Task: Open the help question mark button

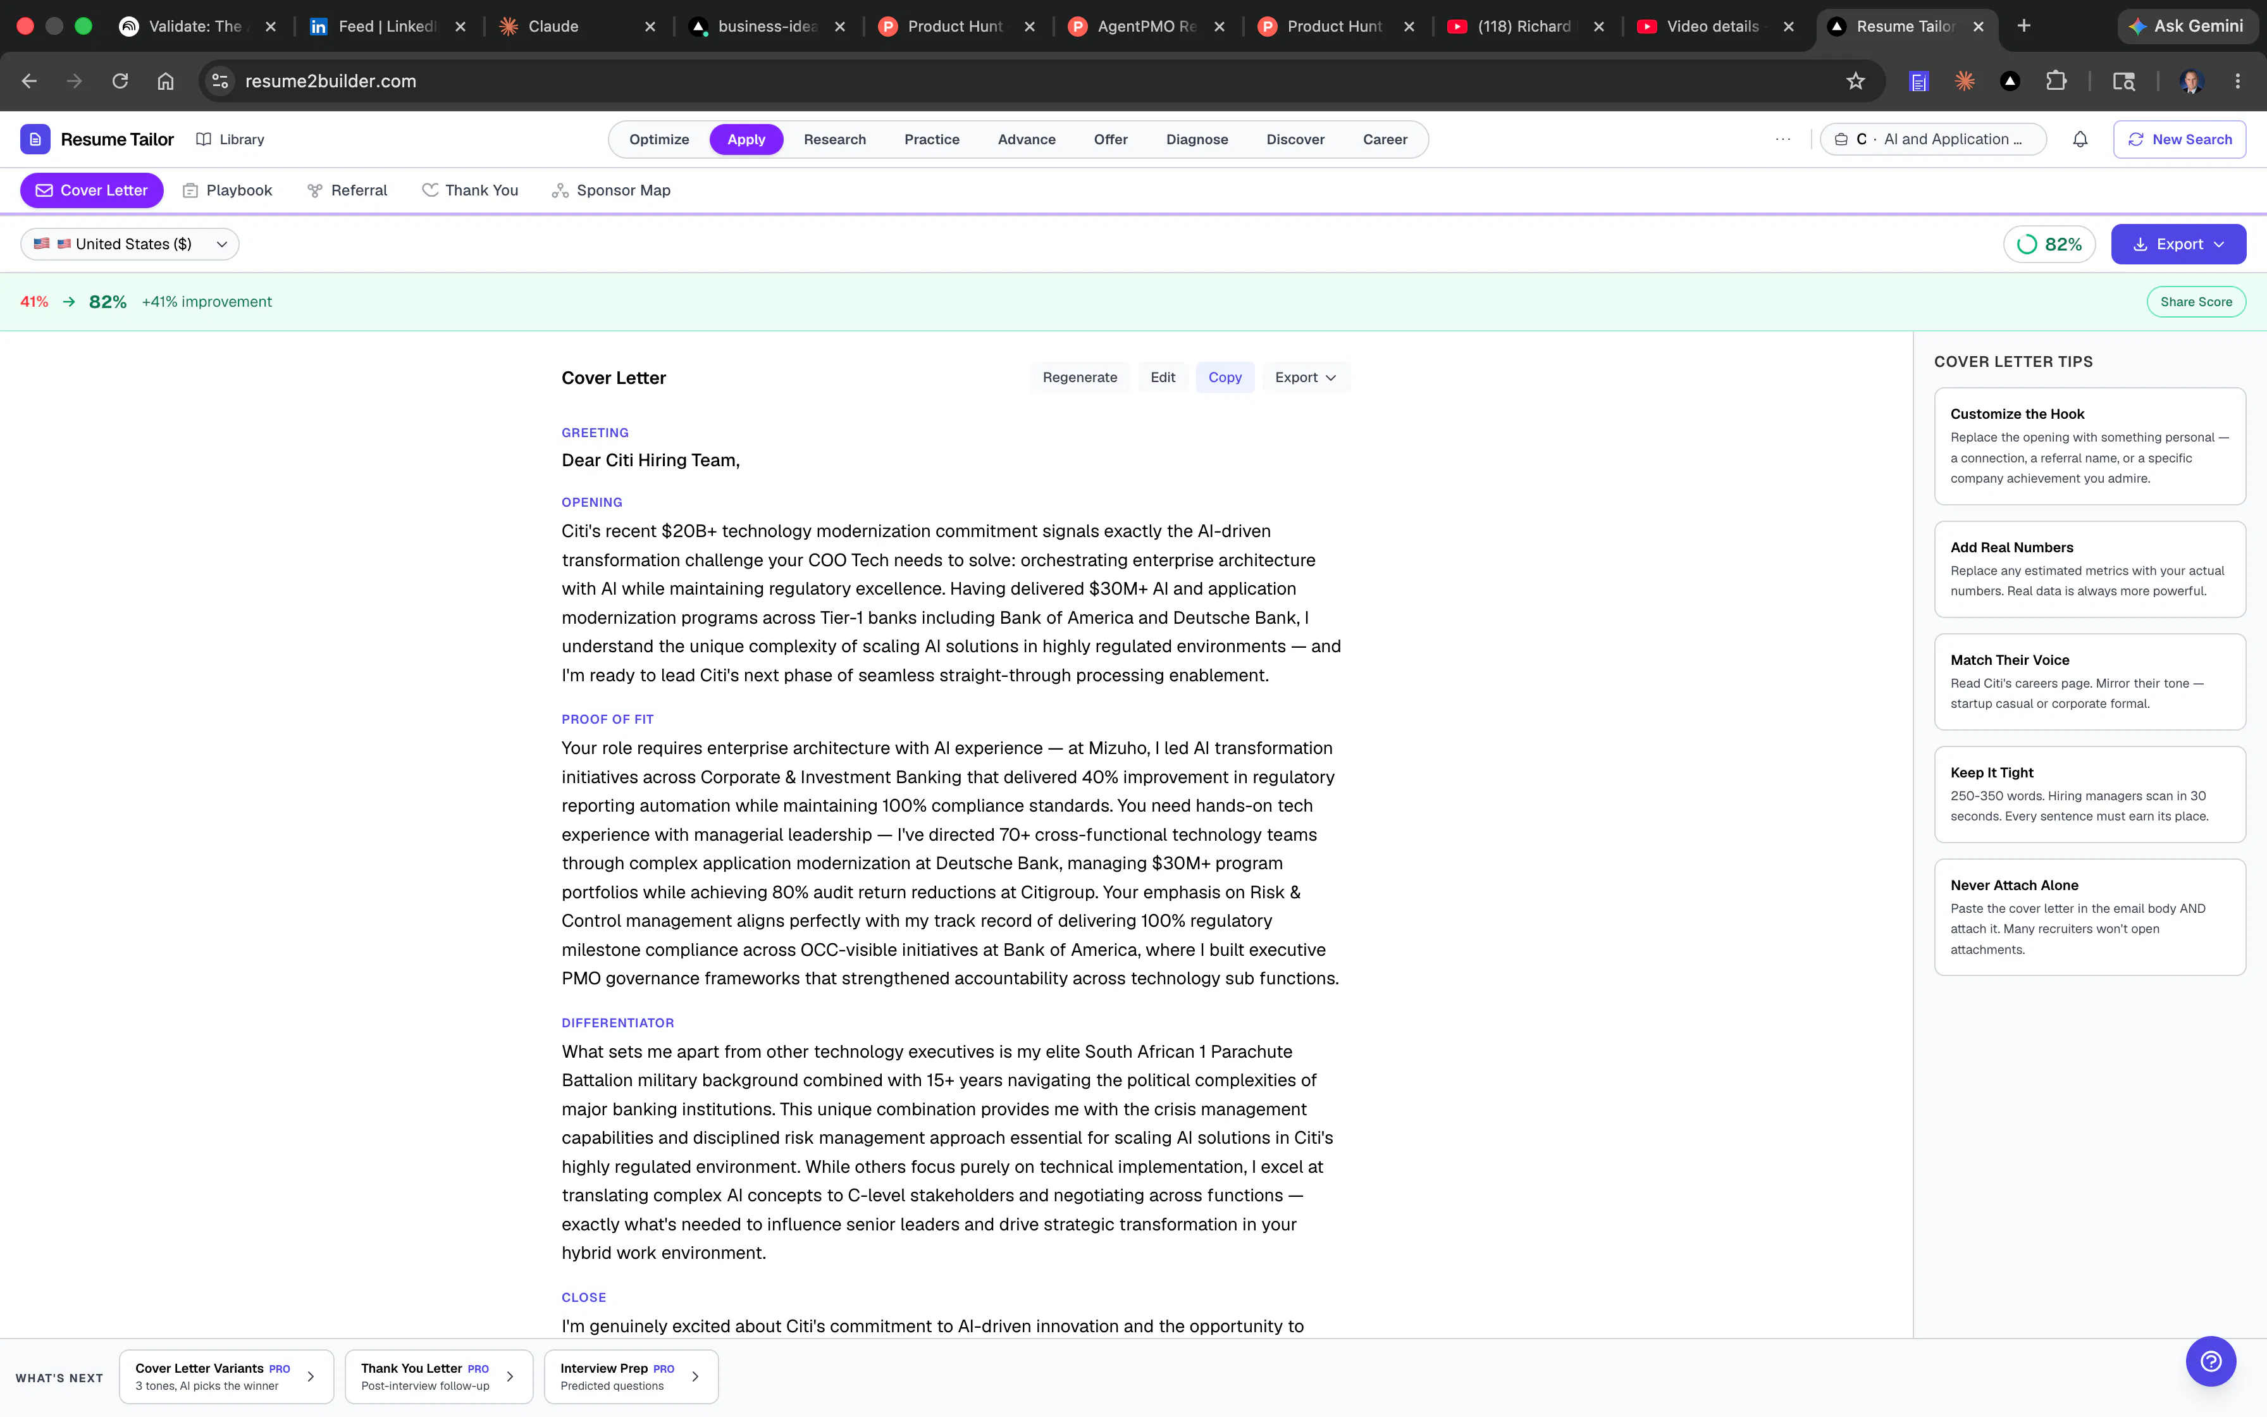Action: coord(2211,1361)
